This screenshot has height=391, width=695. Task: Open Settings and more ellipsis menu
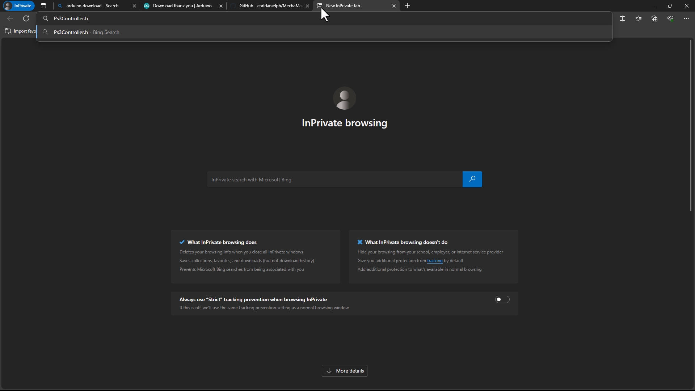pyautogui.click(x=686, y=18)
